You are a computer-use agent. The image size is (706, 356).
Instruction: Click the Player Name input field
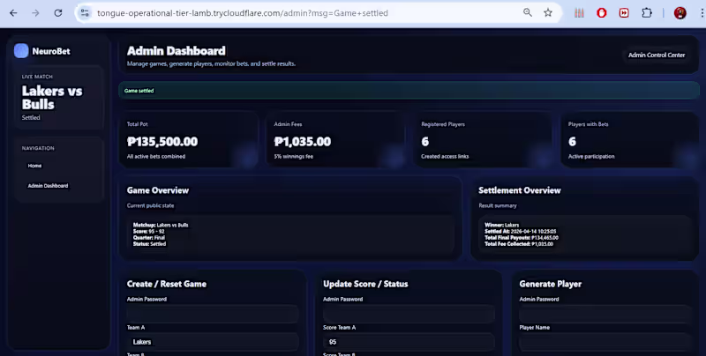pos(605,342)
